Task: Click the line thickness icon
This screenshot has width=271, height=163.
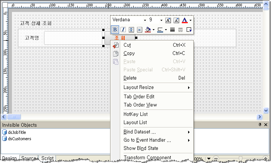Action: tap(172, 30)
